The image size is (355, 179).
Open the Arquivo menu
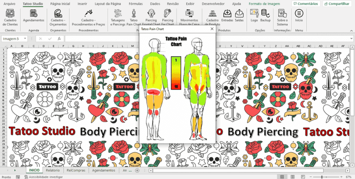[8, 4]
